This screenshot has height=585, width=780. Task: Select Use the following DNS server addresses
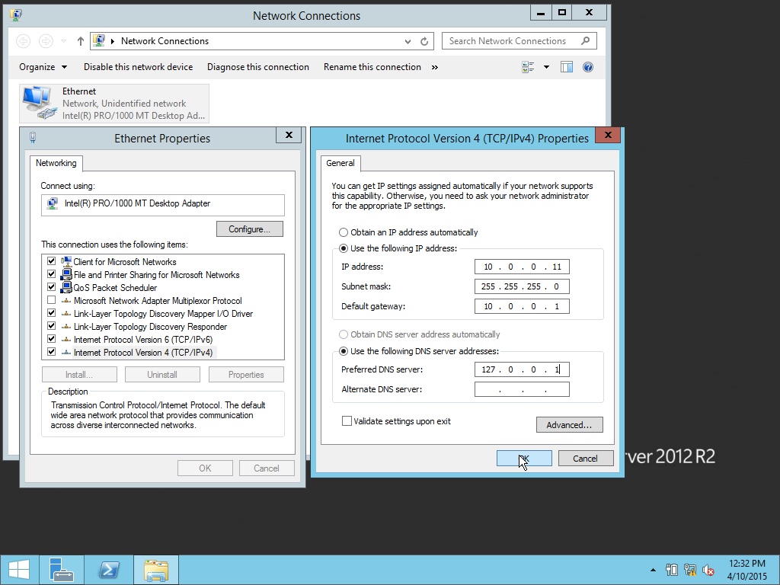[344, 351]
